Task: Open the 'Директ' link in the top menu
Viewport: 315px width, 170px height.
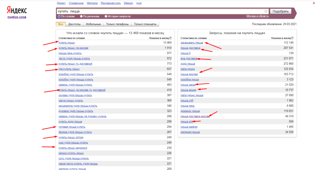Action: tap(61, 3)
